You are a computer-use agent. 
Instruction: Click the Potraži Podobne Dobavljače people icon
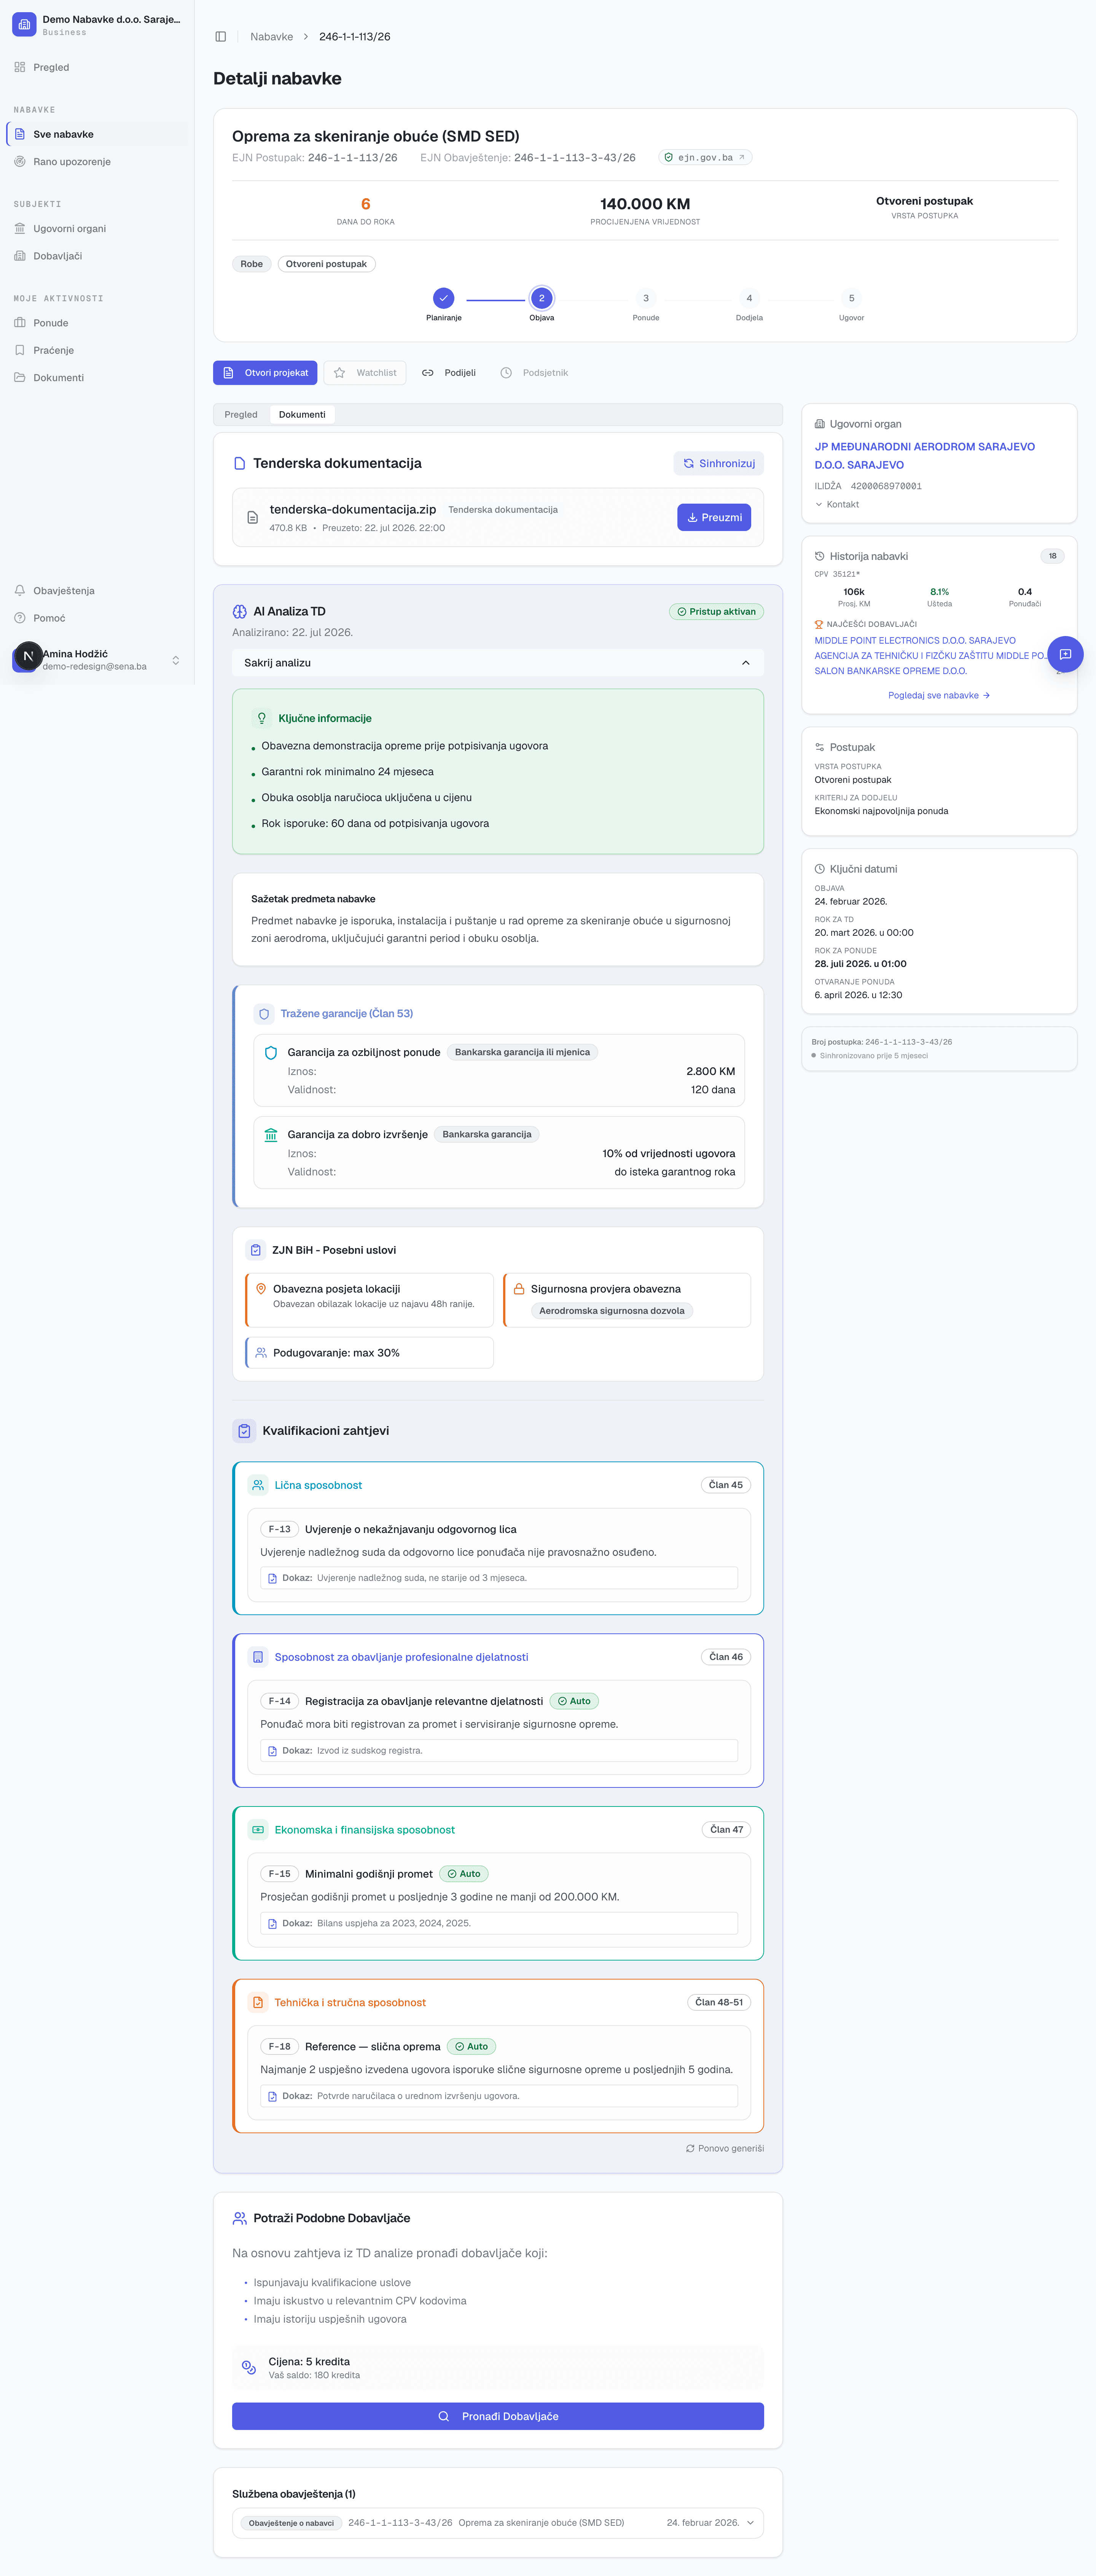pyautogui.click(x=240, y=2219)
